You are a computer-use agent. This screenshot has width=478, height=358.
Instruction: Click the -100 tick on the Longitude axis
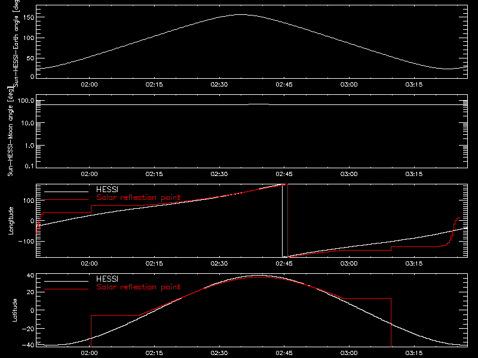(x=26, y=241)
